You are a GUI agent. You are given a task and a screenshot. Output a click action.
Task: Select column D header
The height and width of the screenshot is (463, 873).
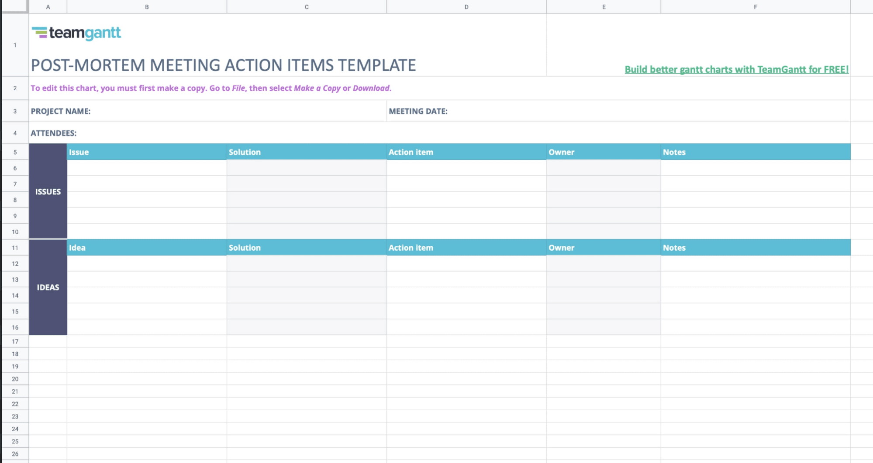pos(466,7)
